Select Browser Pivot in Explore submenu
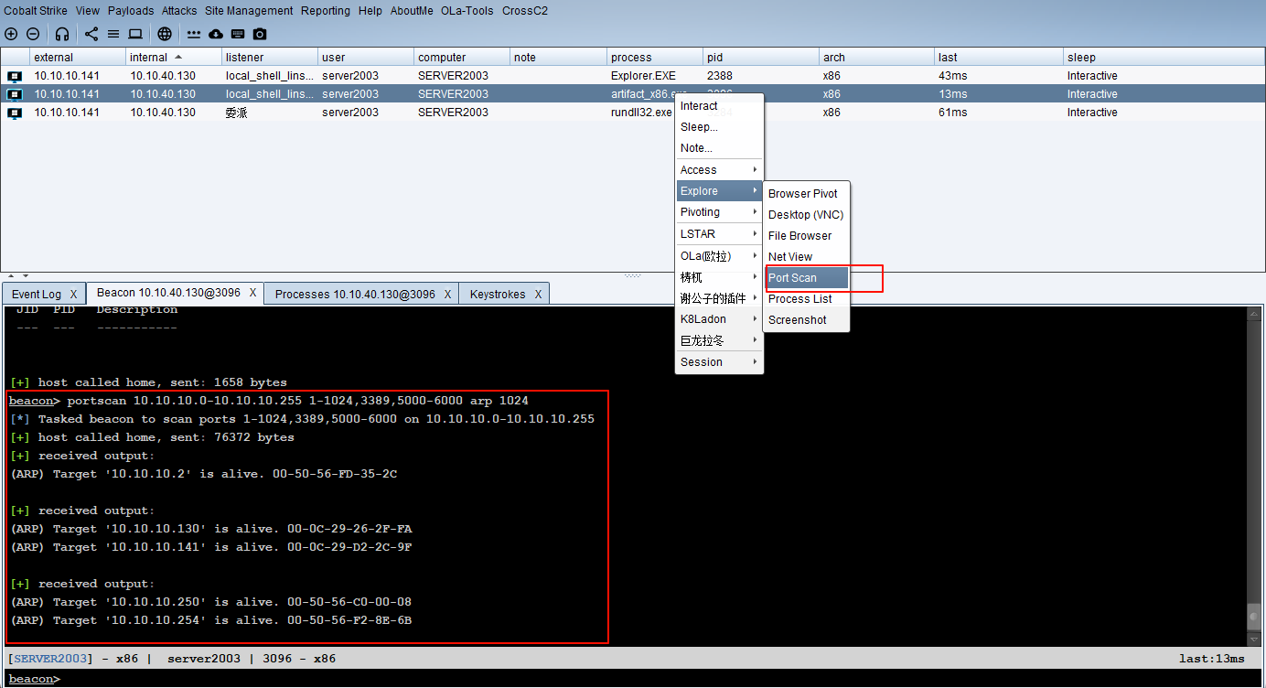The height and width of the screenshot is (688, 1266). pyautogui.click(x=807, y=194)
